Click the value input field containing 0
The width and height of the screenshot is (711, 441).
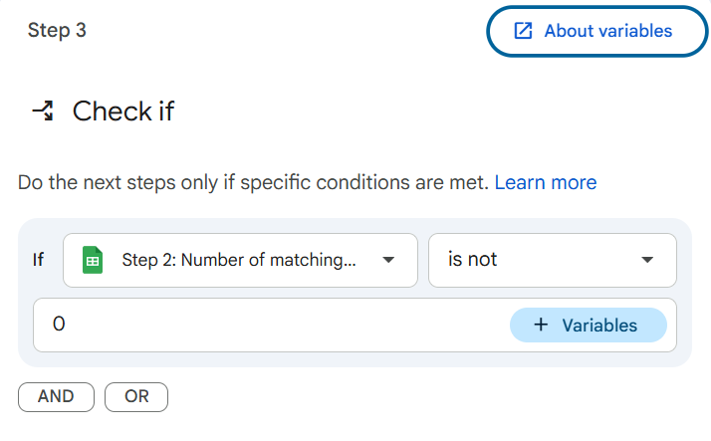[x=269, y=326]
